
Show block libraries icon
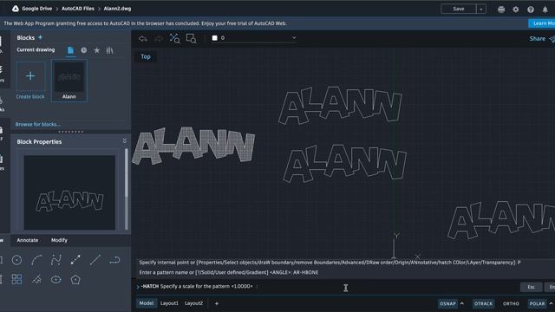pos(110,50)
